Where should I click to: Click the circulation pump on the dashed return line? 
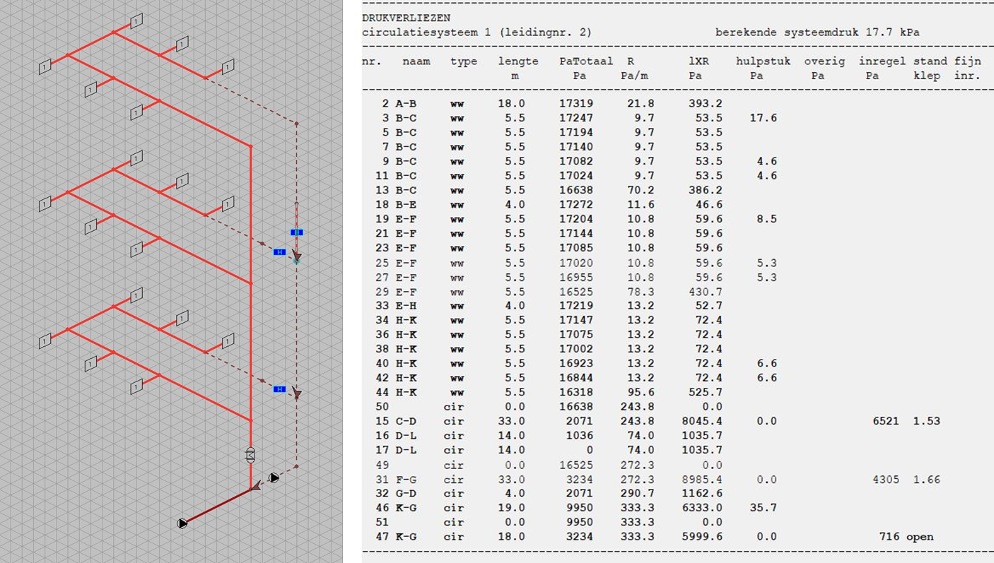(274, 478)
